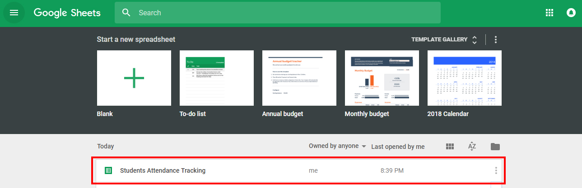Image resolution: width=582 pixels, height=188 pixels.
Task: Open the Google apps grid
Action: (x=549, y=13)
